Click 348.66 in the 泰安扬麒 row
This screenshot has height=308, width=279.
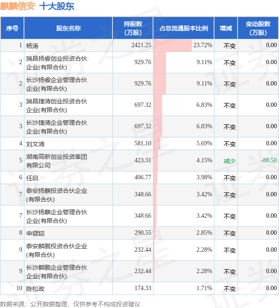(143, 194)
